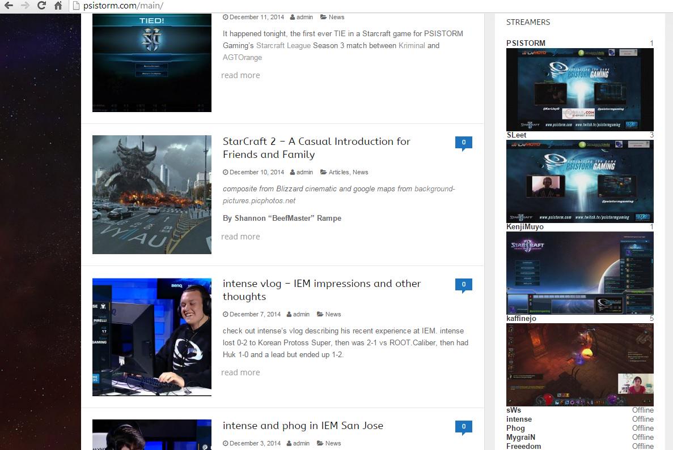Click the kaffinejo streamer name
This screenshot has height=450, width=673.
click(x=521, y=319)
